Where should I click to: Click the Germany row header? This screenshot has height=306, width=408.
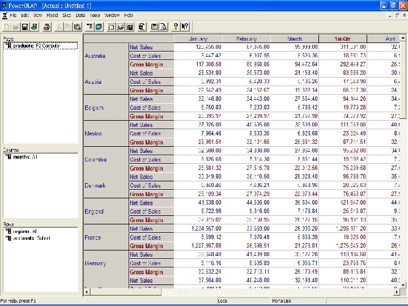[106, 263]
